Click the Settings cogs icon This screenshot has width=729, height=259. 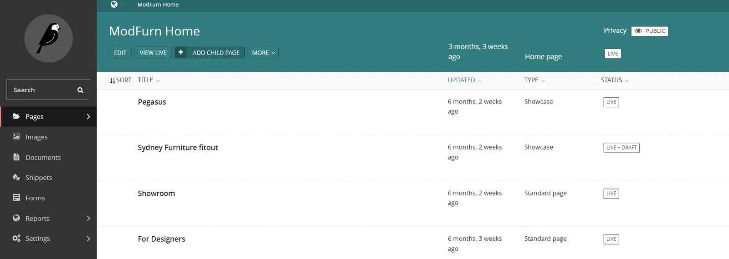[16, 238]
